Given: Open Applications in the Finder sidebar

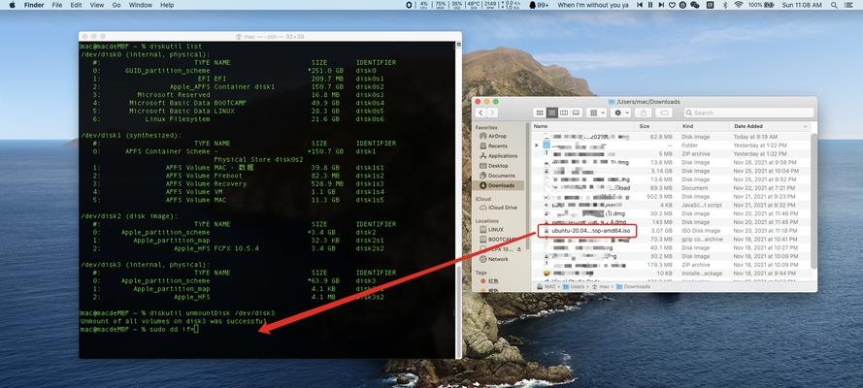Looking at the screenshot, I should [x=499, y=155].
